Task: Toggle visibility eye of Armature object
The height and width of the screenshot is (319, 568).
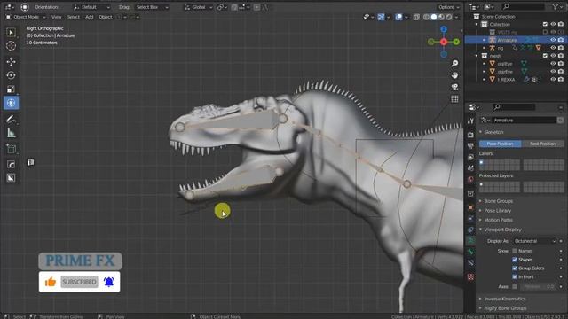Action: tap(553, 40)
